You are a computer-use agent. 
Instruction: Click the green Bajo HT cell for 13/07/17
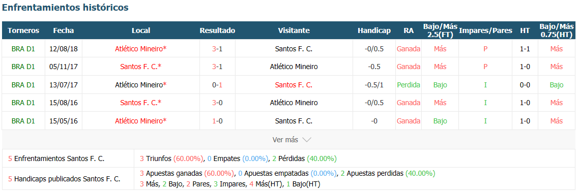click(x=557, y=85)
